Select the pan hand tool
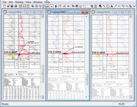 pos(60,6)
